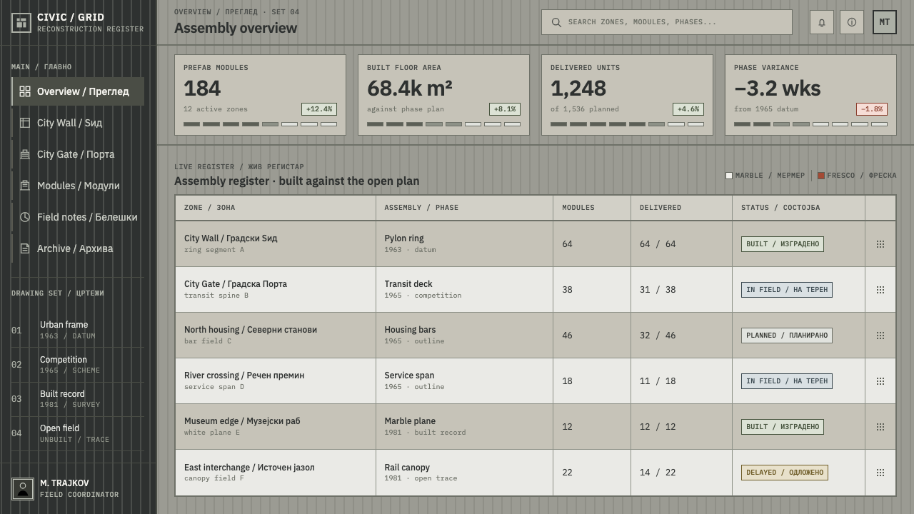Select drawing set 01 Urban frame
This screenshot has height=514, width=914.
(x=78, y=330)
